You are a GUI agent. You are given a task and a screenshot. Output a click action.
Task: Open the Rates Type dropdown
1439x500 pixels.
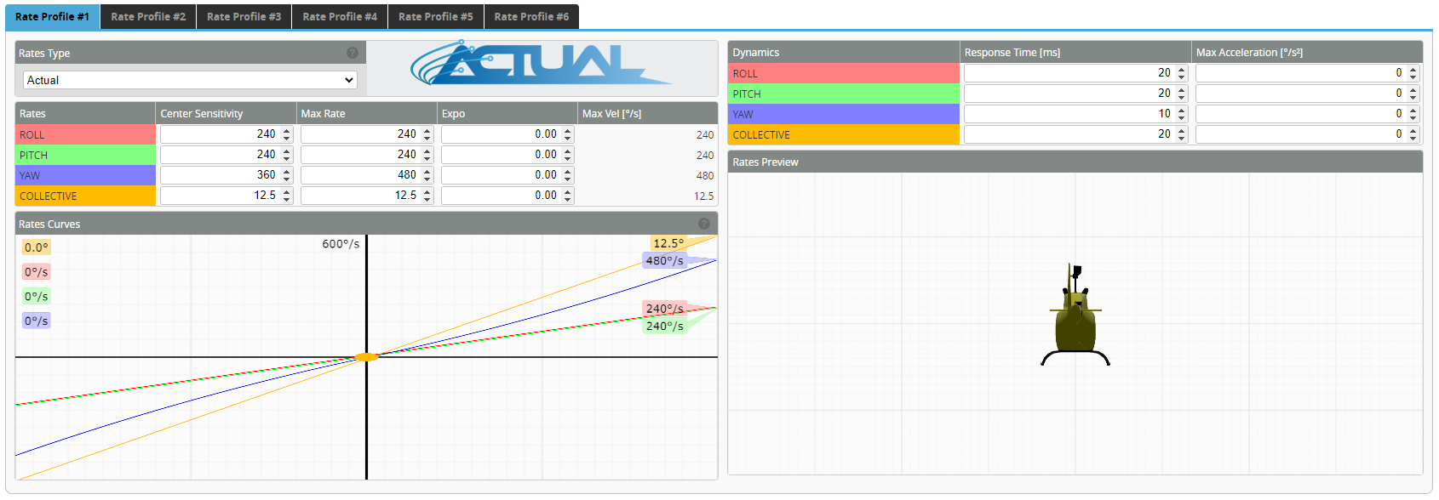pos(190,80)
